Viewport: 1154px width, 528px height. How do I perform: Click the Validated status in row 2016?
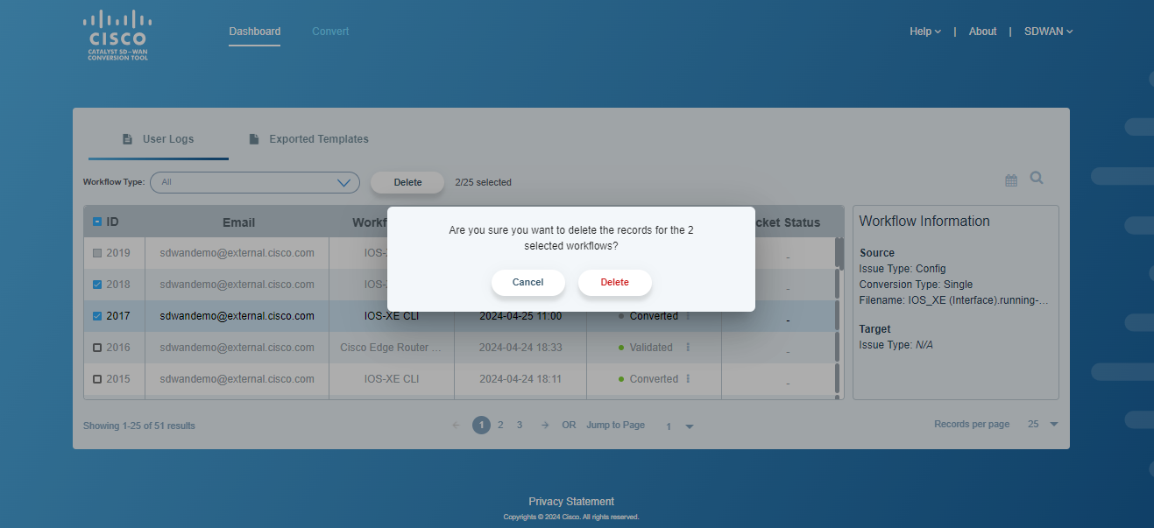click(x=651, y=348)
